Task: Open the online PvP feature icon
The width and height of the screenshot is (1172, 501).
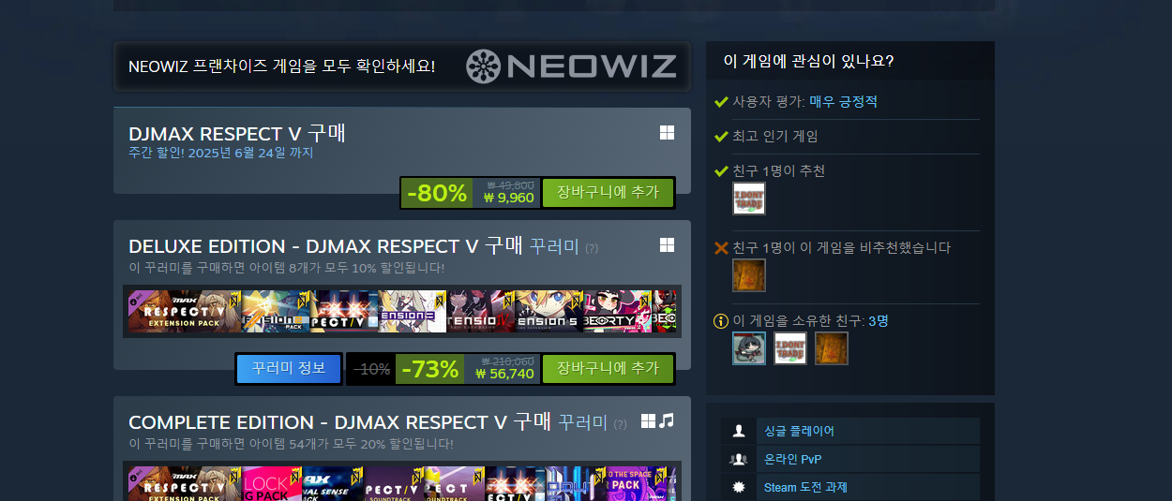Action: coord(739,459)
